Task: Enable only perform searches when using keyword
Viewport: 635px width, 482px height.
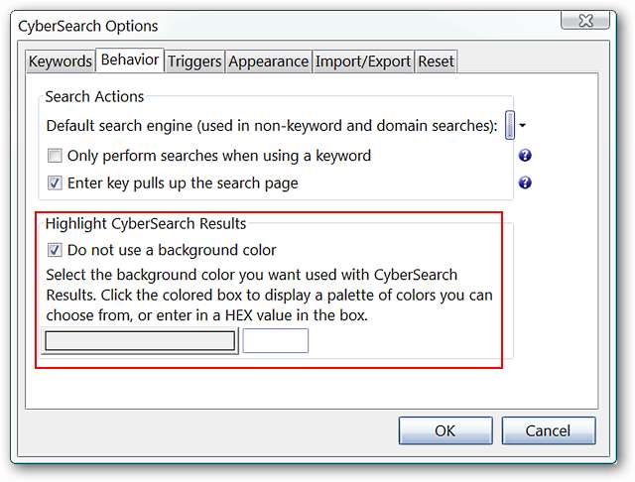Action: [56, 156]
